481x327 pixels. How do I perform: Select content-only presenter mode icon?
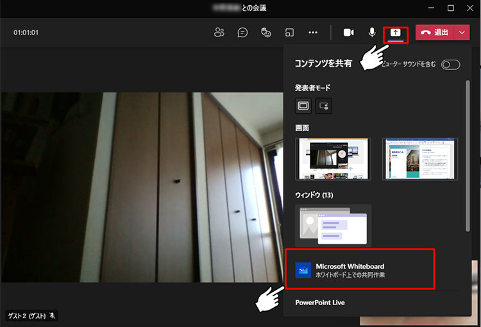(303, 106)
